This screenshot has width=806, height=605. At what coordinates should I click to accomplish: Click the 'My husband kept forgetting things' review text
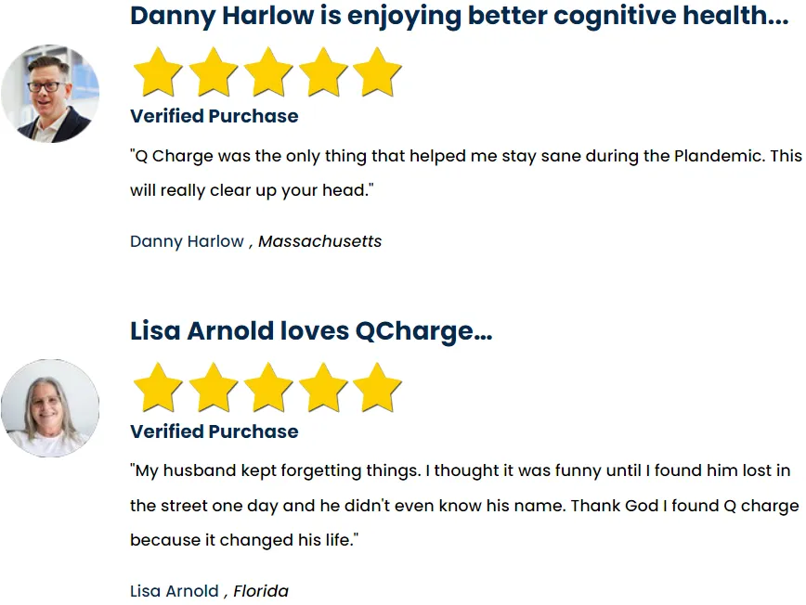pyautogui.click(x=464, y=506)
